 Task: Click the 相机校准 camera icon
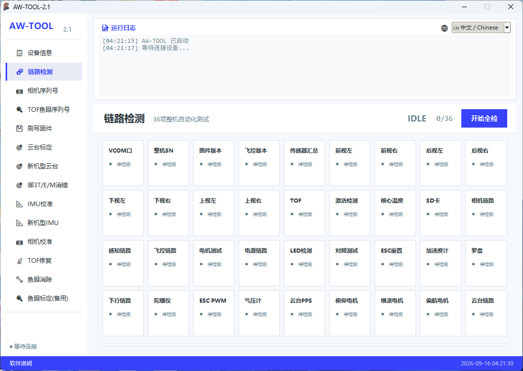20,242
